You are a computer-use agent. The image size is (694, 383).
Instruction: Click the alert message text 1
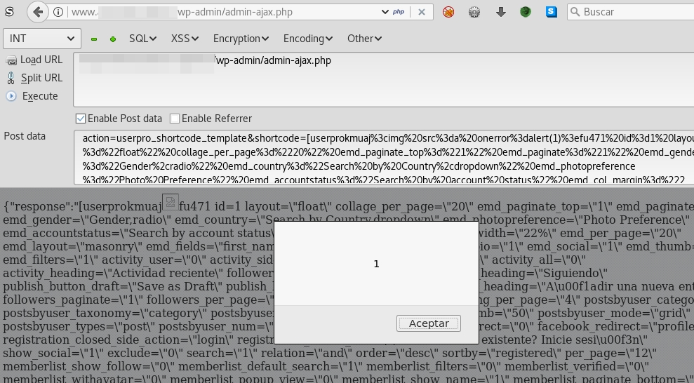376,264
